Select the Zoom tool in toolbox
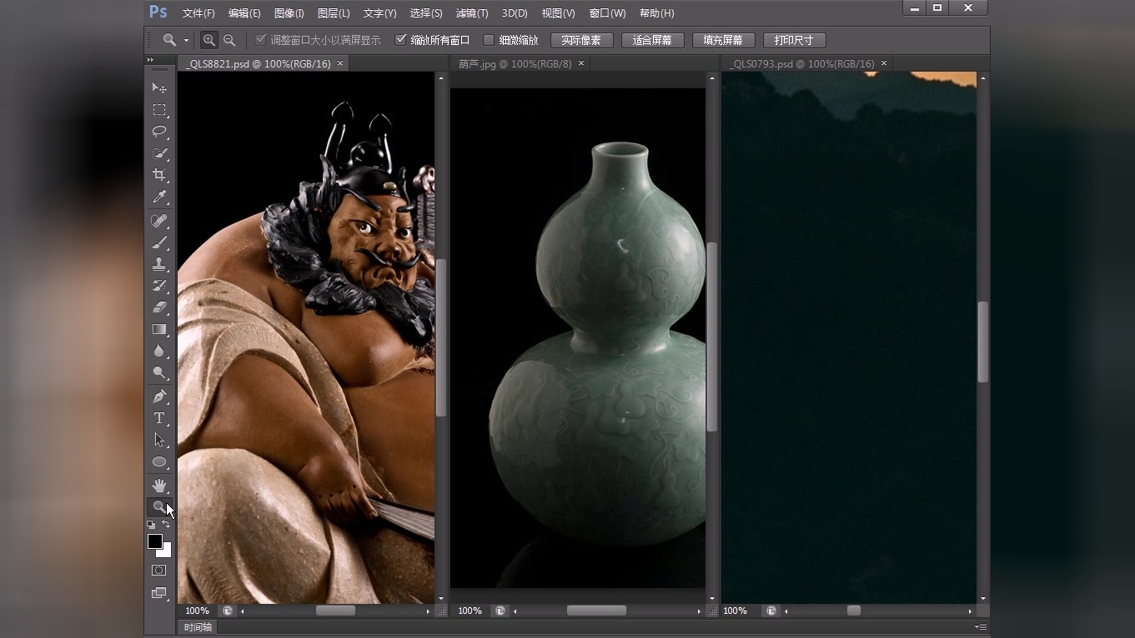Image resolution: width=1135 pixels, height=638 pixels. 158,506
